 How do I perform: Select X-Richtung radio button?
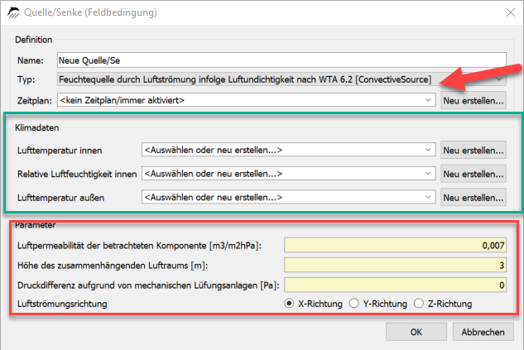(x=289, y=304)
